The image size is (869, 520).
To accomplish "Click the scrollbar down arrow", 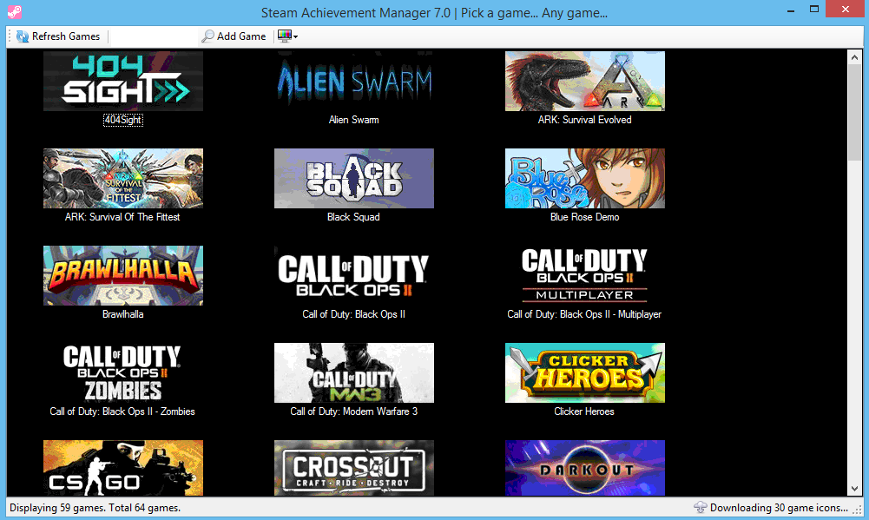I will (x=854, y=489).
